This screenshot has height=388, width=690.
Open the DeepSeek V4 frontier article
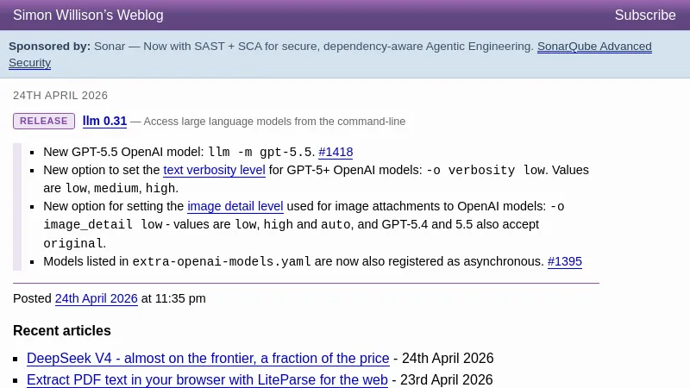208,359
